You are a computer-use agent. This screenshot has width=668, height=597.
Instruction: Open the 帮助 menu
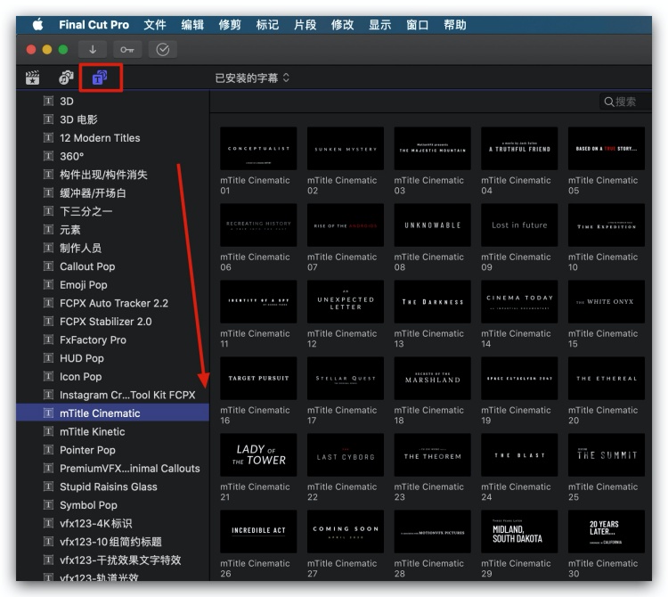point(455,25)
